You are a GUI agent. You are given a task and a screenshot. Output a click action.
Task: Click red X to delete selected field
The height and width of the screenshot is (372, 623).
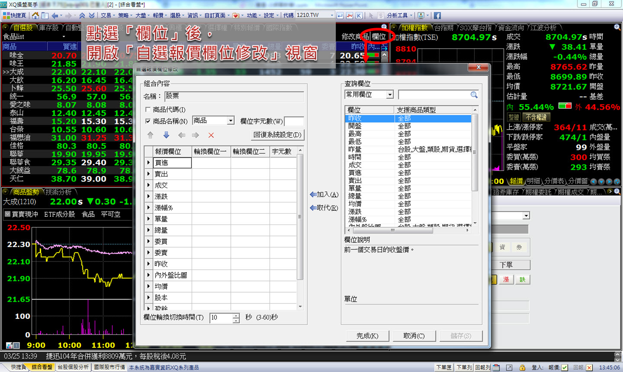(211, 135)
